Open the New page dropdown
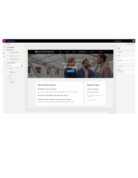The image size is (138, 178). (x=8, y=44)
